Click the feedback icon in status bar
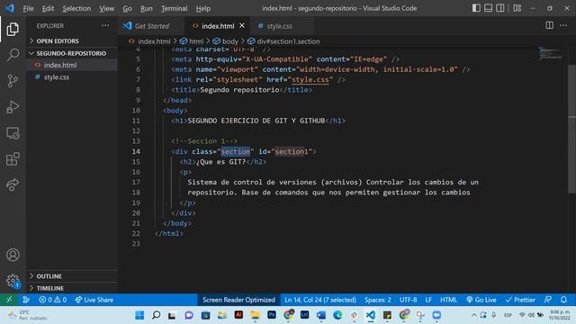Screen dimensions: 576x324 (x=548, y=300)
